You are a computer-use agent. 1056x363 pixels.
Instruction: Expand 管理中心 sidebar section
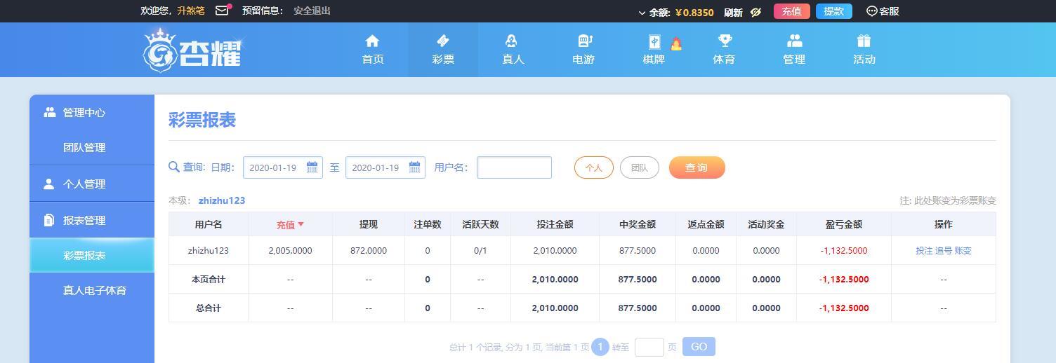[x=92, y=112]
